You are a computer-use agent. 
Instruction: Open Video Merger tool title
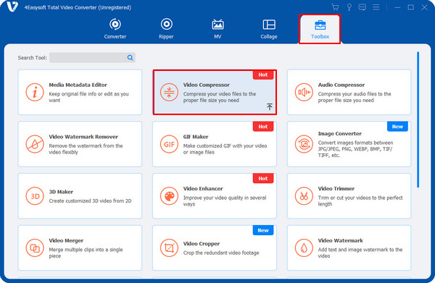pyautogui.click(x=66, y=240)
